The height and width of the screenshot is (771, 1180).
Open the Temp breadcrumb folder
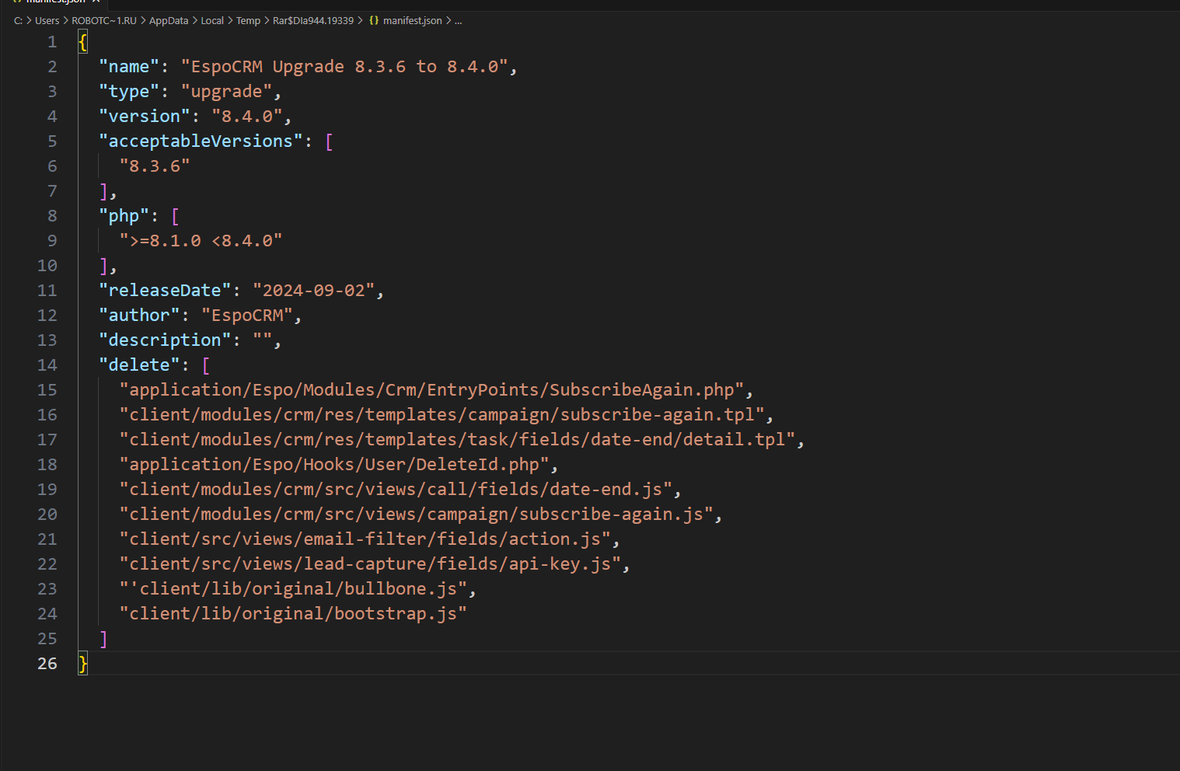tap(248, 21)
